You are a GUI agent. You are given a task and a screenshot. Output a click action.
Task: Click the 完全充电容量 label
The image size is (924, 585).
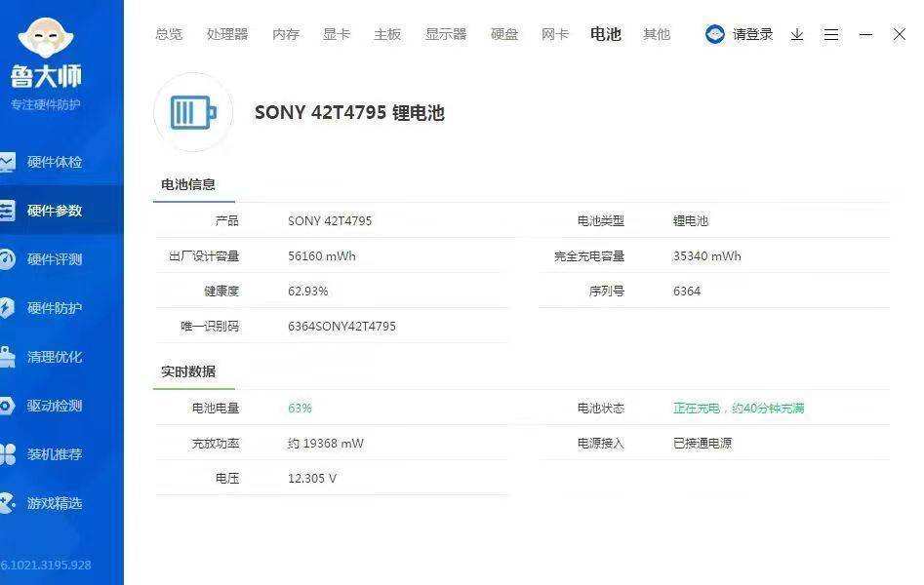coord(588,256)
